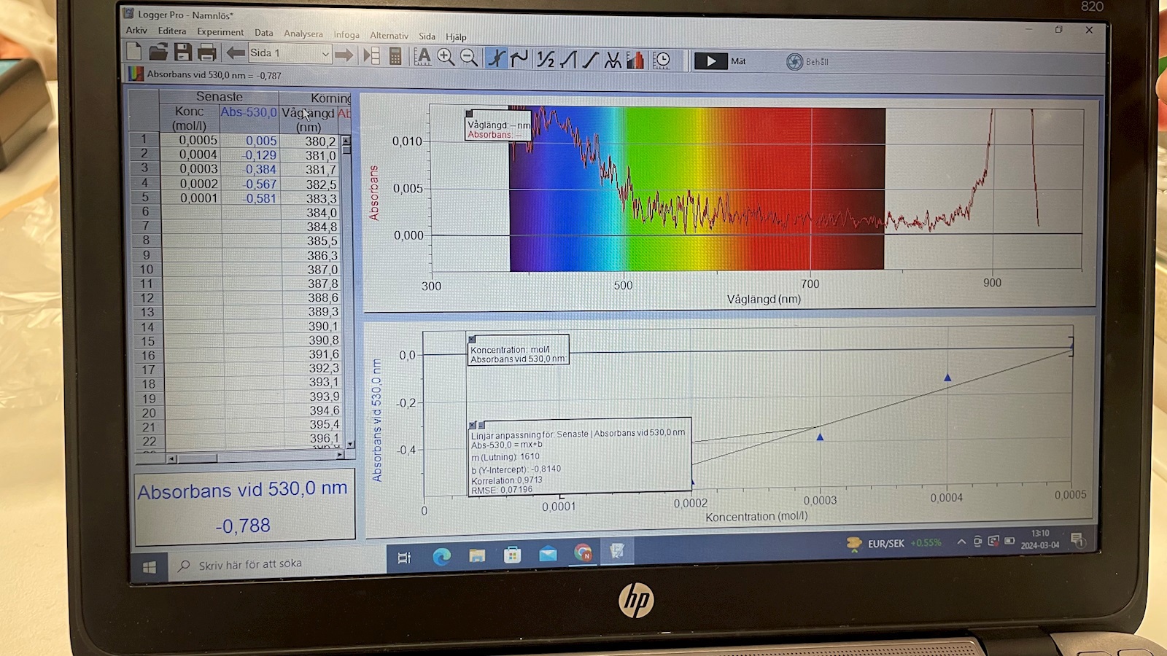
Task: Click the Autoscale graph icon
Action: point(422,57)
